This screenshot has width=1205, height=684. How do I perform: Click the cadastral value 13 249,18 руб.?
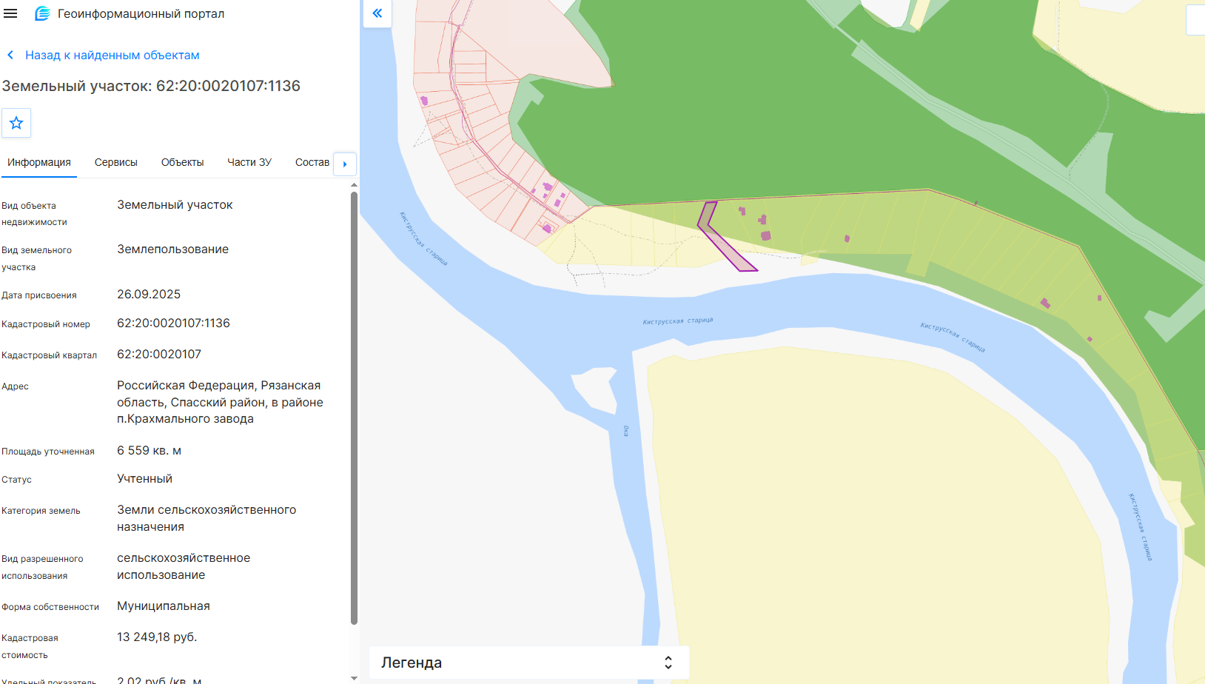tap(157, 637)
